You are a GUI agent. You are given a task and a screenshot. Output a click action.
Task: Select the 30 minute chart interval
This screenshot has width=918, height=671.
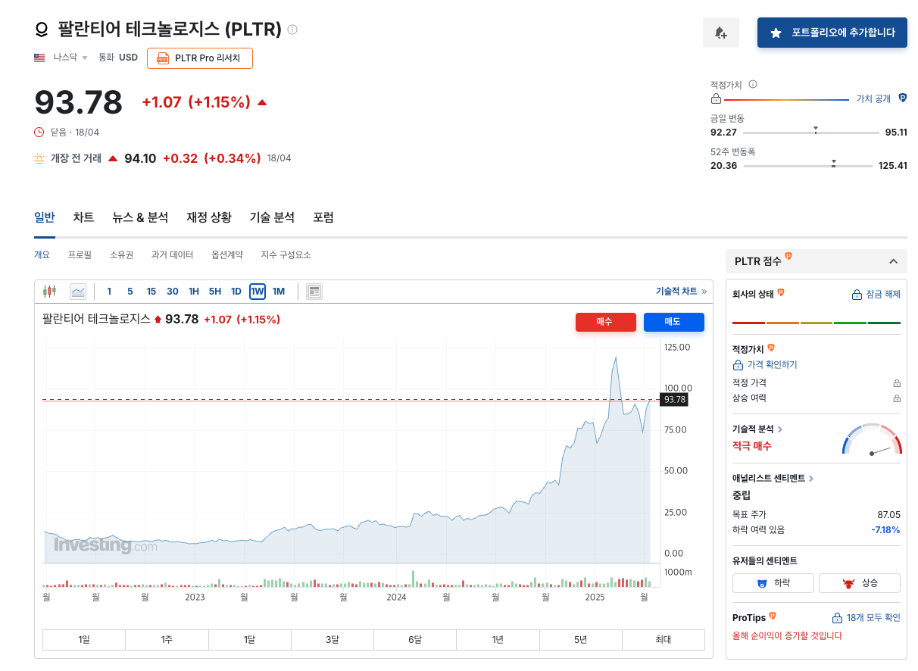click(x=173, y=292)
